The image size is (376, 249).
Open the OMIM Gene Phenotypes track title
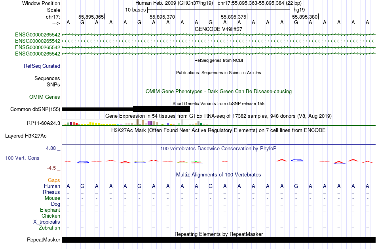pyautogui.click(x=218, y=92)
